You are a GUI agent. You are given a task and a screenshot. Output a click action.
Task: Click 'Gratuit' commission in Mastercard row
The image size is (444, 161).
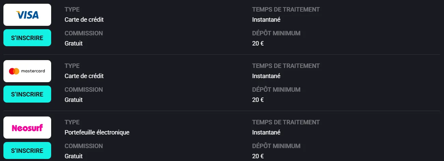pyautogui.click(x=73, y=100)
